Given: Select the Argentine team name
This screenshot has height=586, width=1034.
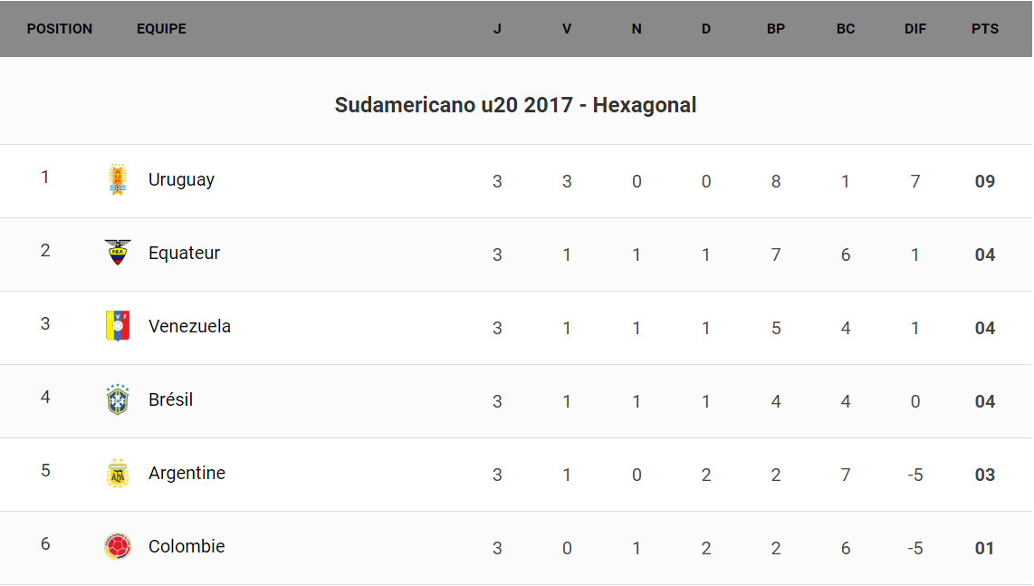Looking at the screenshot, I should [x=187, y=474].
